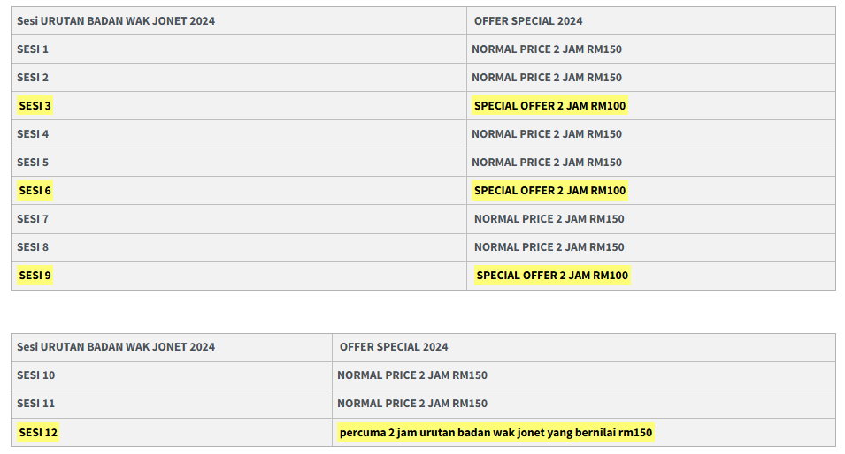Click the highlighted SESI 12 label

[38, 433]
